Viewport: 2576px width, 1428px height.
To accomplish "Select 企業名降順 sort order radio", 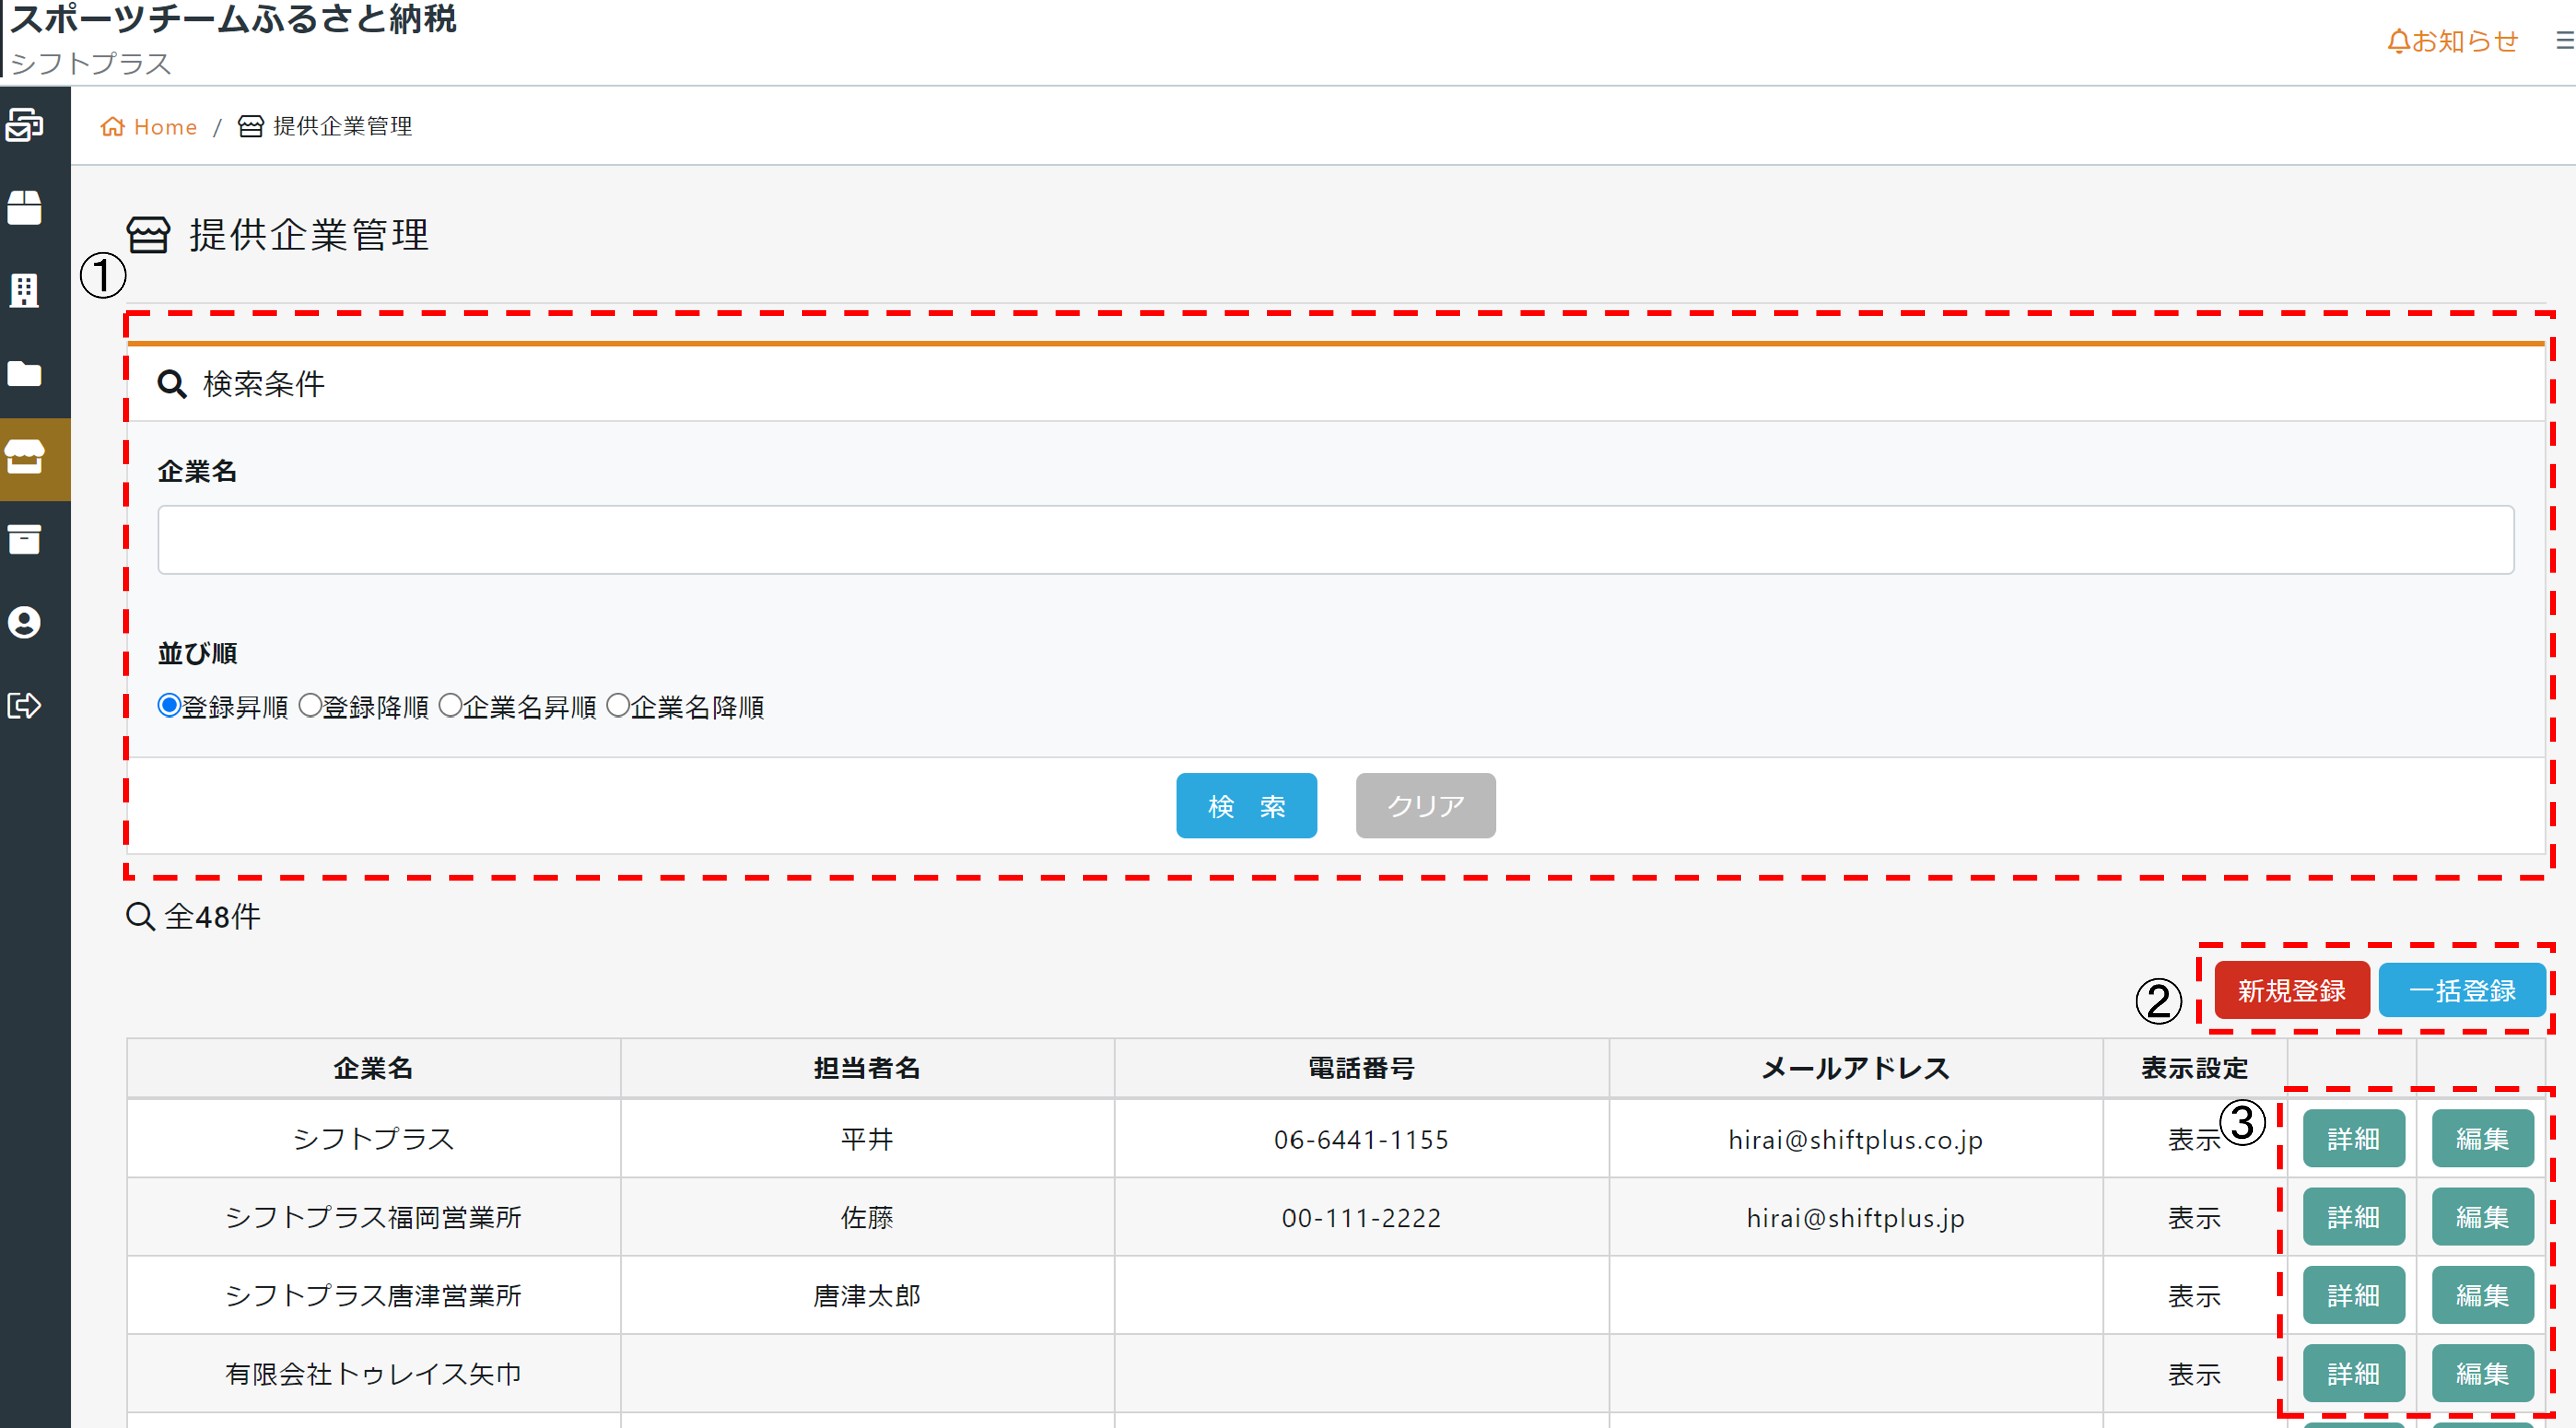I will pyautogui.click(x=619, y=706).
